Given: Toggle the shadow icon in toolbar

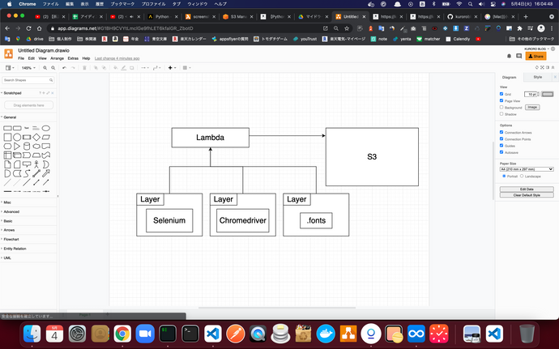Looking at the screenshot, I should point(132,68).
